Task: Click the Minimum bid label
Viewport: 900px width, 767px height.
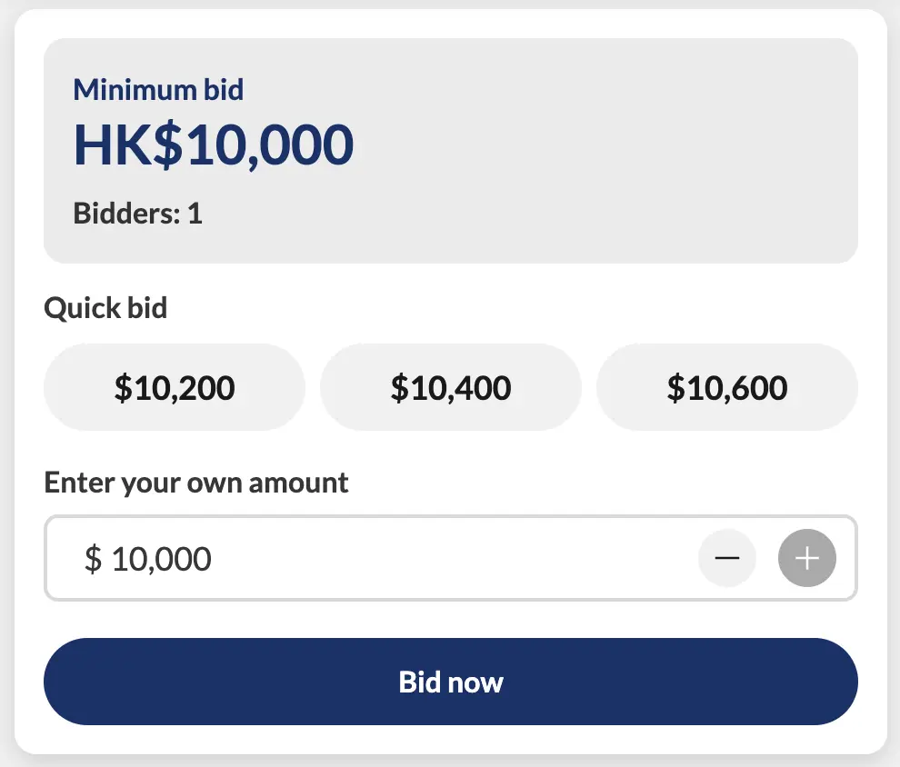Action: [158, 90]
